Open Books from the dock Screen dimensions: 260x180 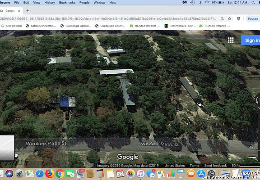coord(191,174)
